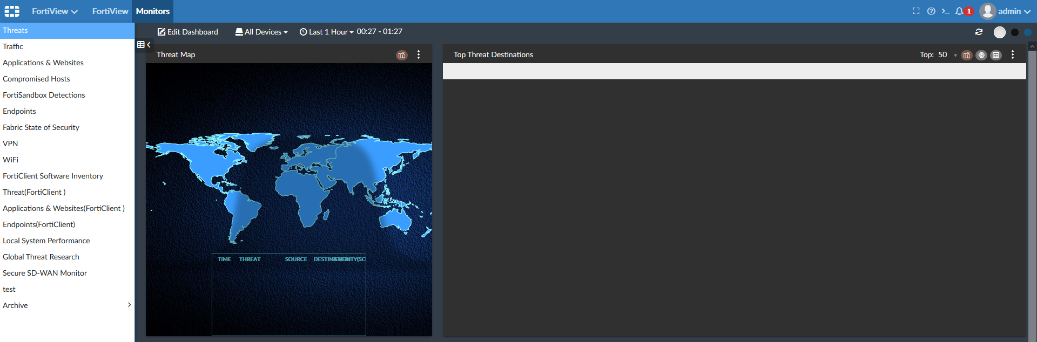1037x342 pixels.
Task: Click the admin user avatar
Action: pyautogui.click(x=987, y=11)
